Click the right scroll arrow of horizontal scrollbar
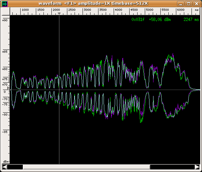Image resolution: width=202 pixels, height=172 pixels. click(x=197, y=167)
